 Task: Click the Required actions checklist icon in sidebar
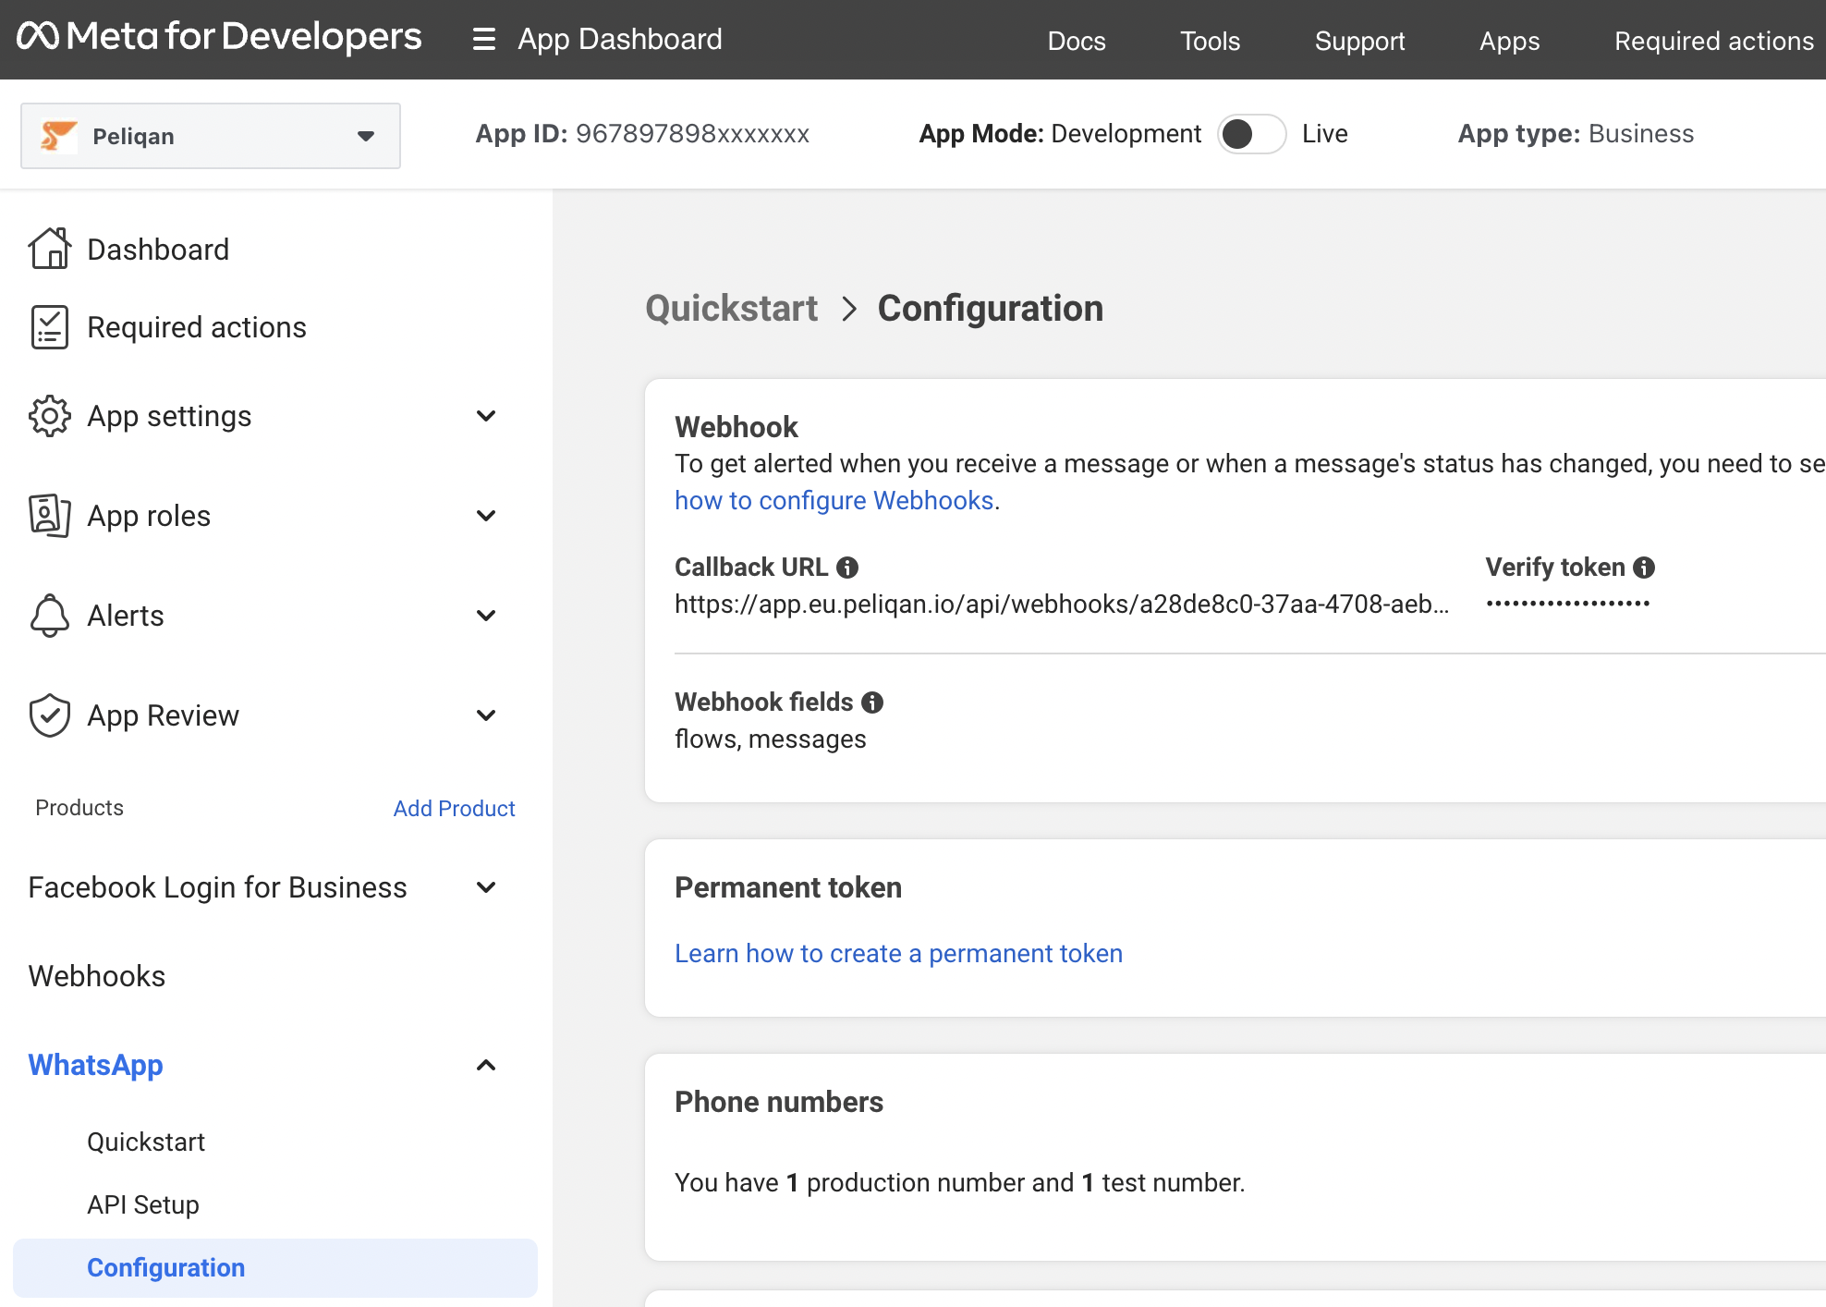click(50, 327)
